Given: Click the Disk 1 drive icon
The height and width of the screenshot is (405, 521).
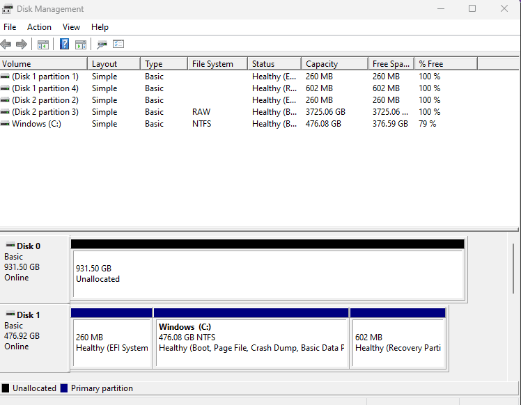Looking at the screenshot, I should pyautogui.click(x=10, y=314).
